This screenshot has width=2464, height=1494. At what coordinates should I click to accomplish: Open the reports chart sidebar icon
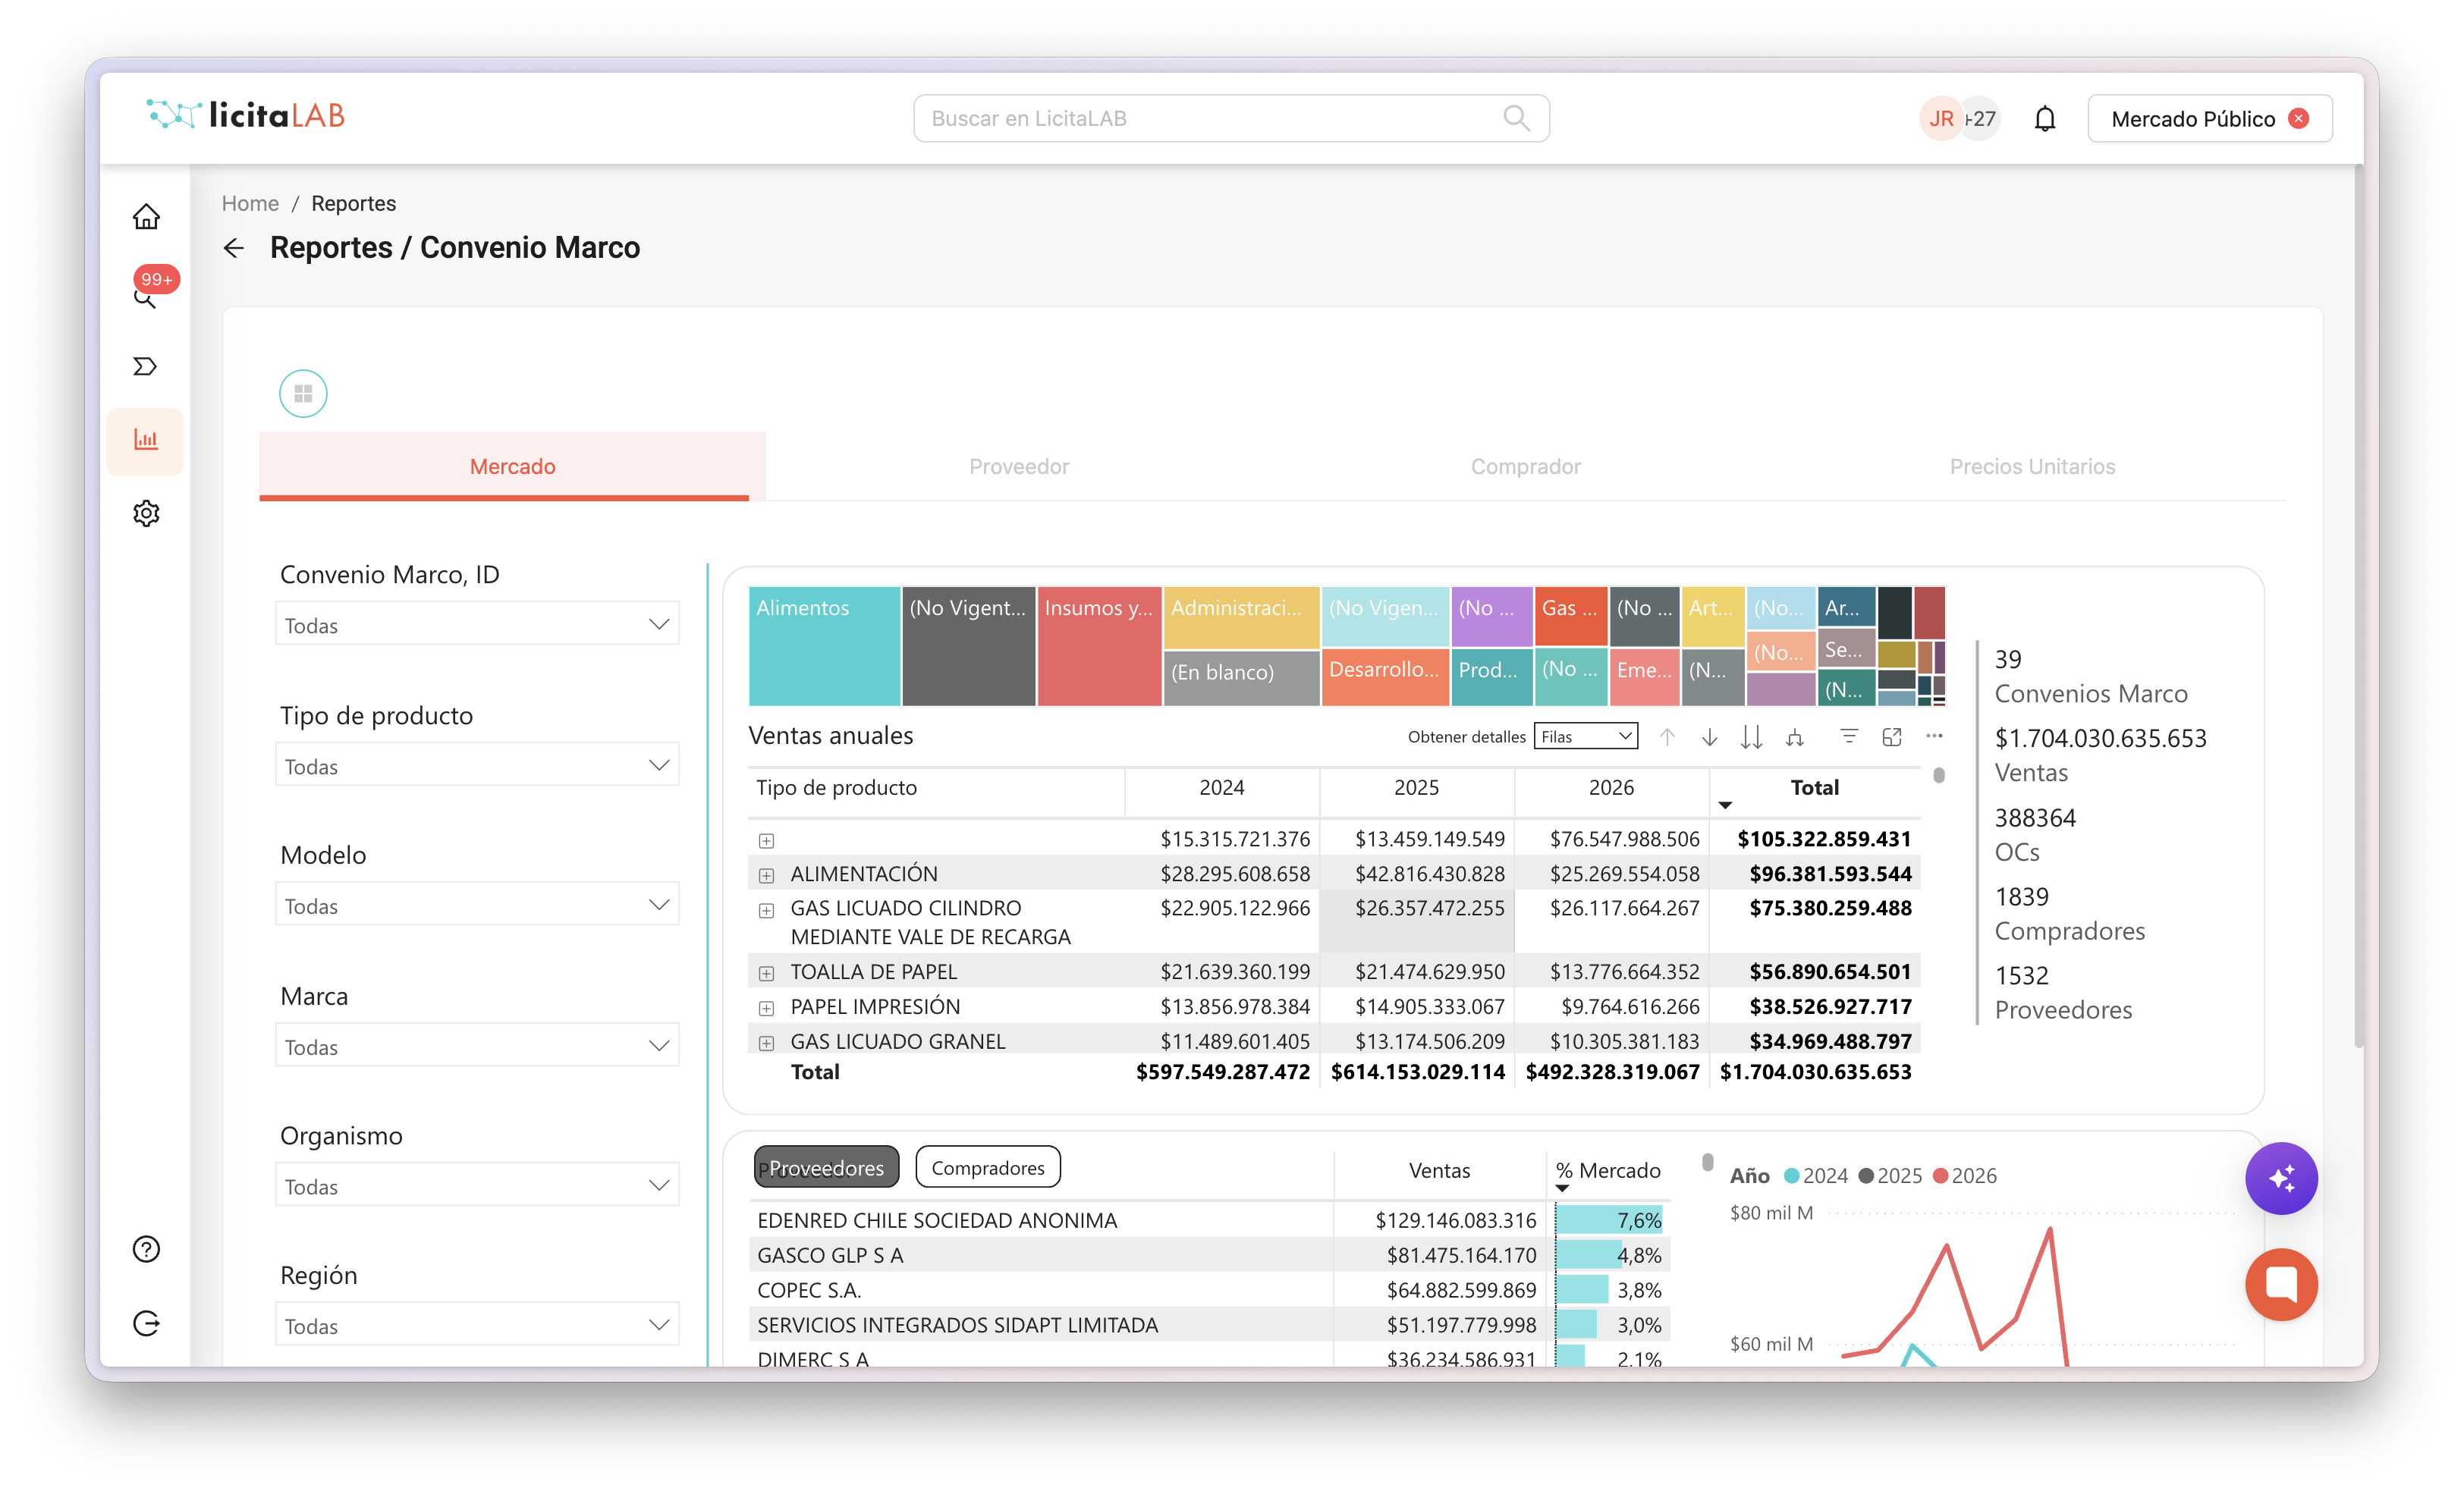tap(146, 440)
